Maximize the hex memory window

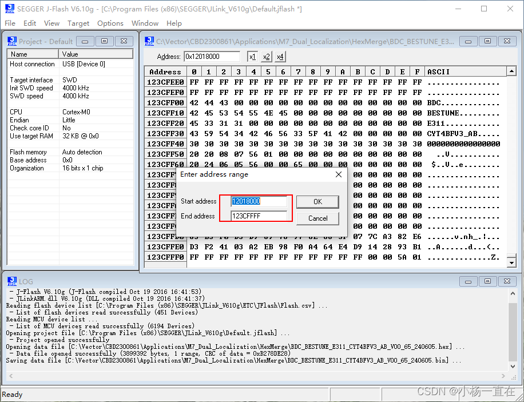[x=489, y=41]
